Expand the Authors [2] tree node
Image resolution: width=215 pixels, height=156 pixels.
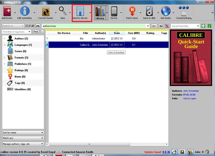point(5,38)
